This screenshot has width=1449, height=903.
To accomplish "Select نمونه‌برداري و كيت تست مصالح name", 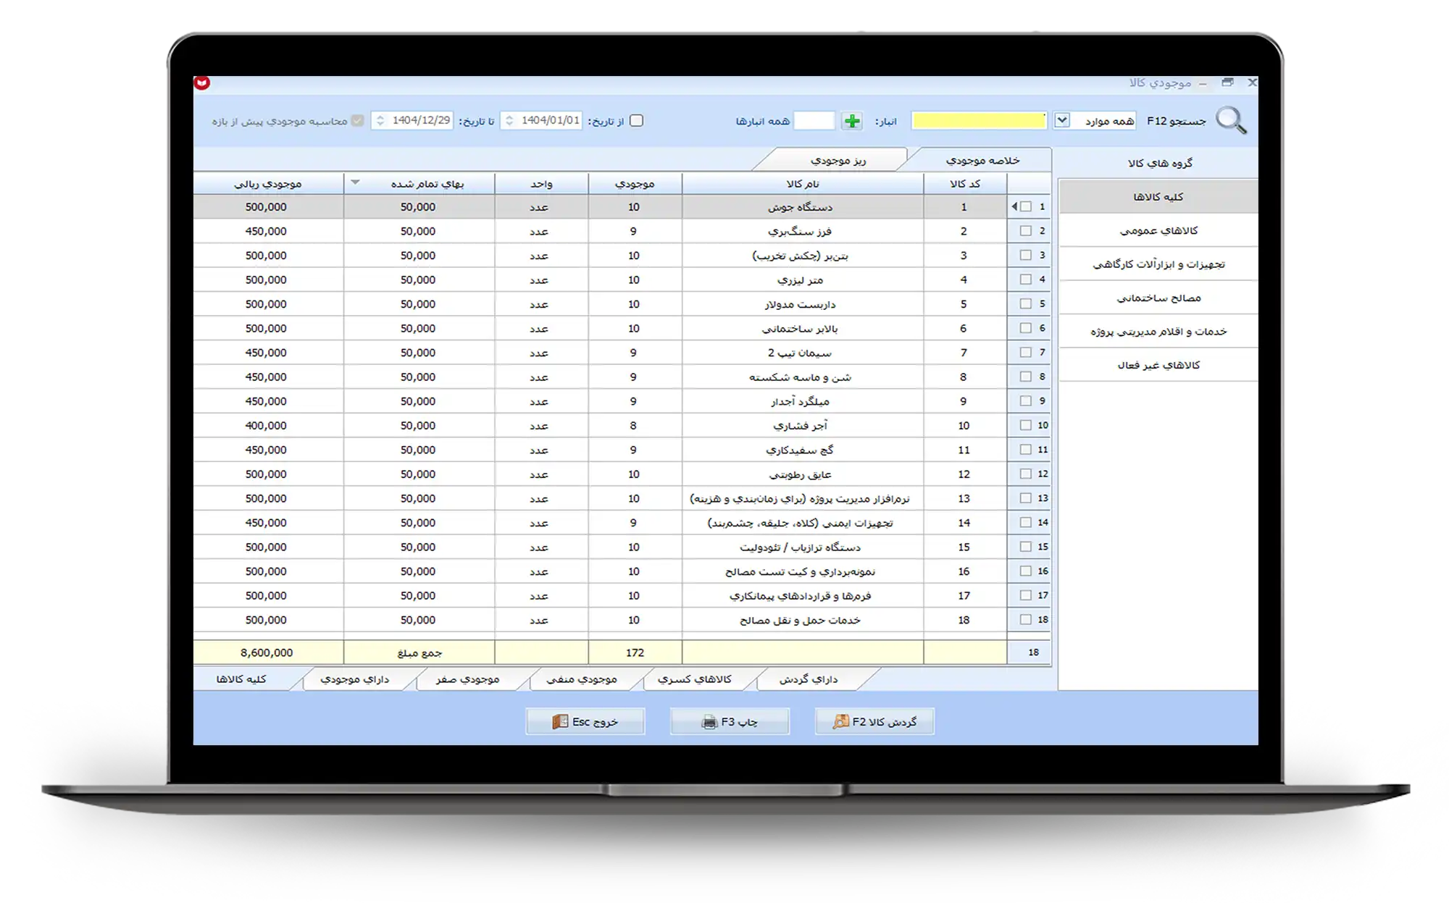I will point(800,571).
